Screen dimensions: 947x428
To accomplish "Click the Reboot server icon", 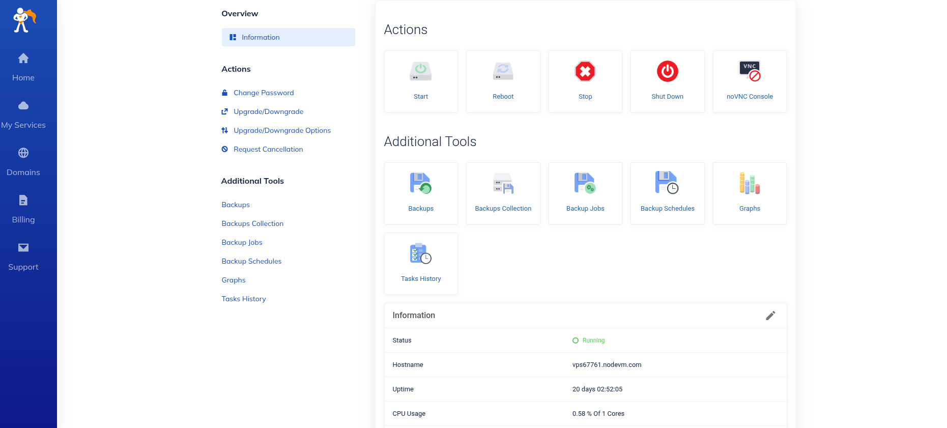I will 503,71.
